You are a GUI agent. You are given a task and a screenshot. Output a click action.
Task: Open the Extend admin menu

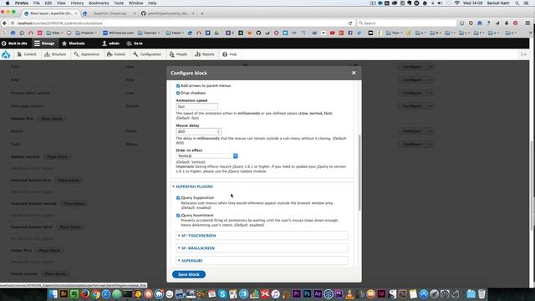(116, 54)
